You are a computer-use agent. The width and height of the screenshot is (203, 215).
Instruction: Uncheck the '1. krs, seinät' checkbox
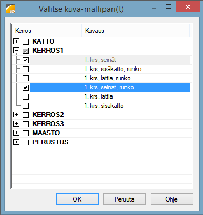click(x=25, y=60)
